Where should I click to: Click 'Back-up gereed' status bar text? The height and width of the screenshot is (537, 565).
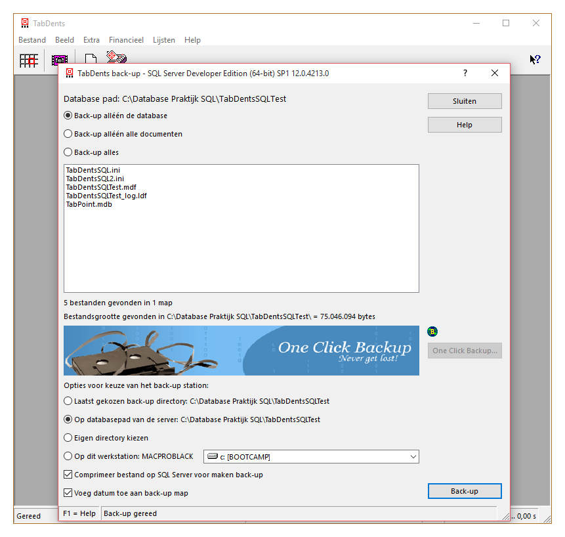point(130,513)
